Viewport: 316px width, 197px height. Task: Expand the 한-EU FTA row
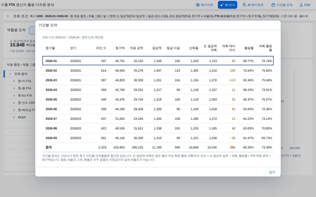click(14, 95)
